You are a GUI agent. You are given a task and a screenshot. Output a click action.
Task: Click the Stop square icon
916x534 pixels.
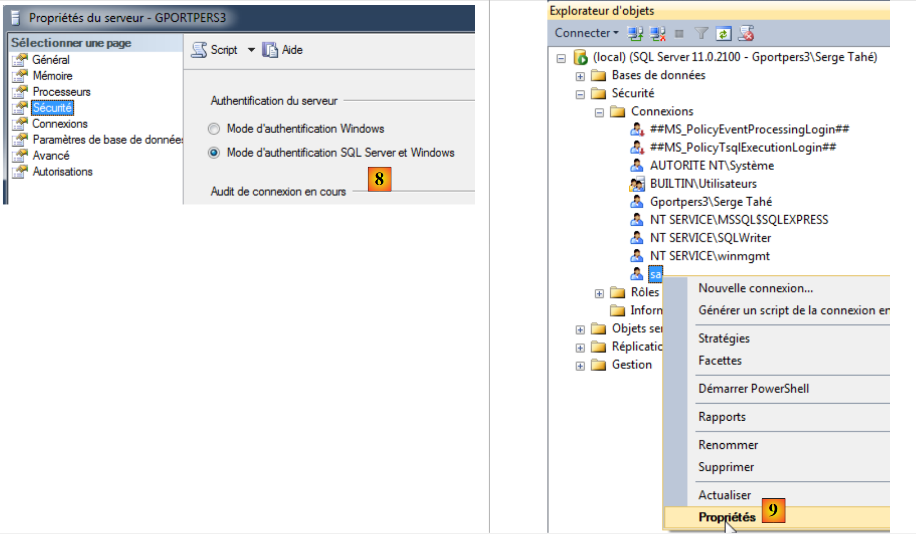[x=679, y=34]
